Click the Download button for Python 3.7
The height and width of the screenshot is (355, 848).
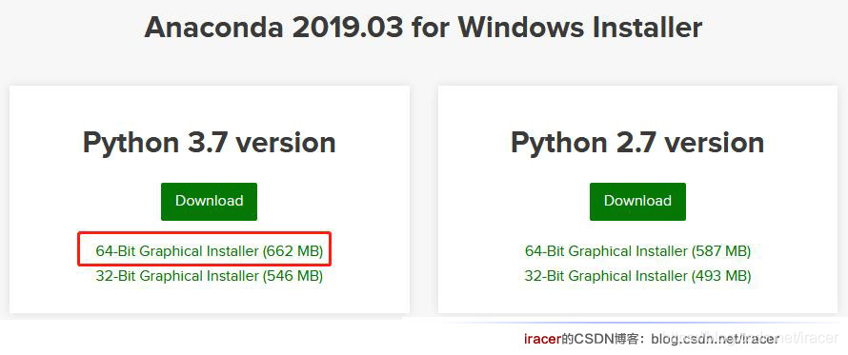(x=209, y=201)
